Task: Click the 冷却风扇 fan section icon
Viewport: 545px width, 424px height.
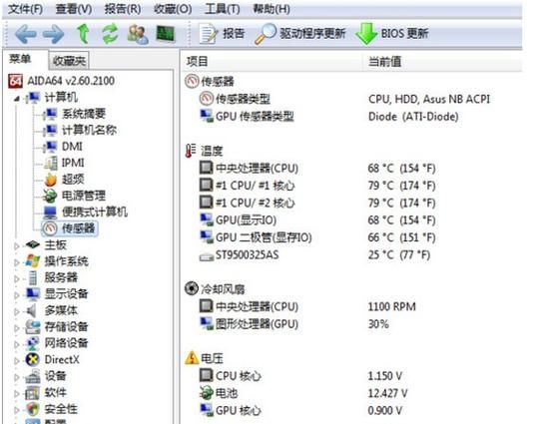Action: [x=192, y=288]
